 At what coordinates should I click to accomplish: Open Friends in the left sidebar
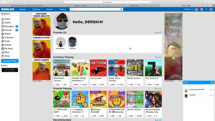point(6,30)
